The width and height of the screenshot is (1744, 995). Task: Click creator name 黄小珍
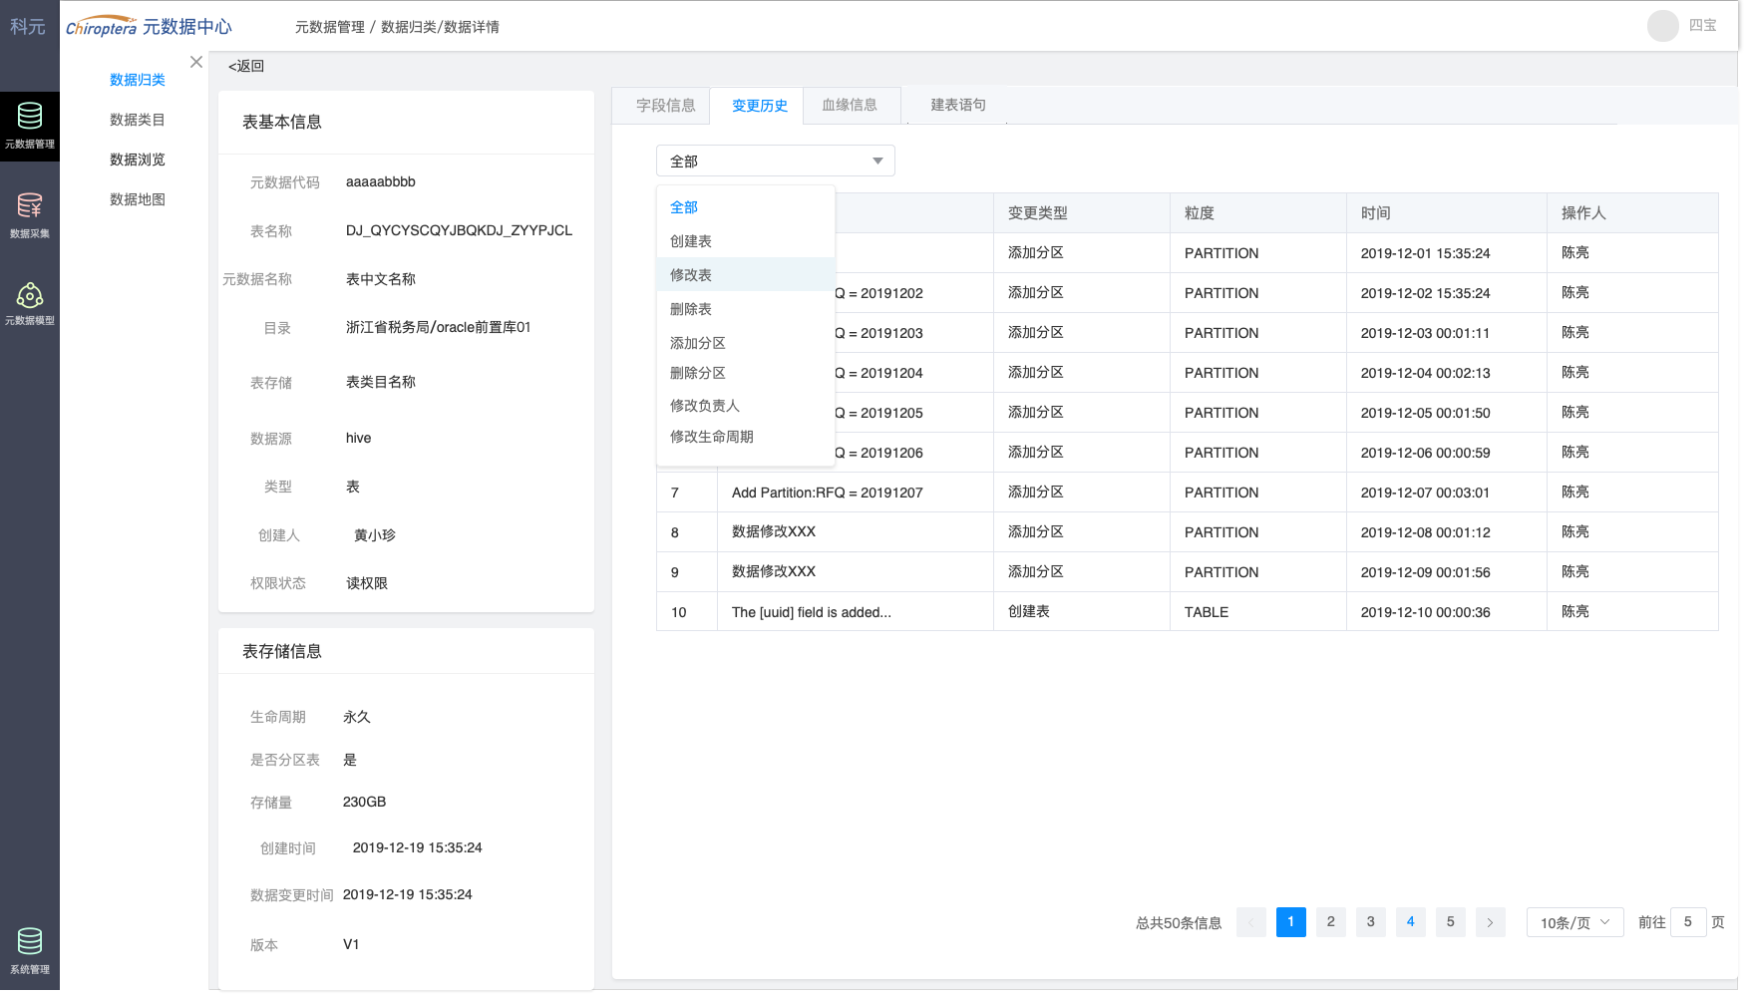[375, 535]
